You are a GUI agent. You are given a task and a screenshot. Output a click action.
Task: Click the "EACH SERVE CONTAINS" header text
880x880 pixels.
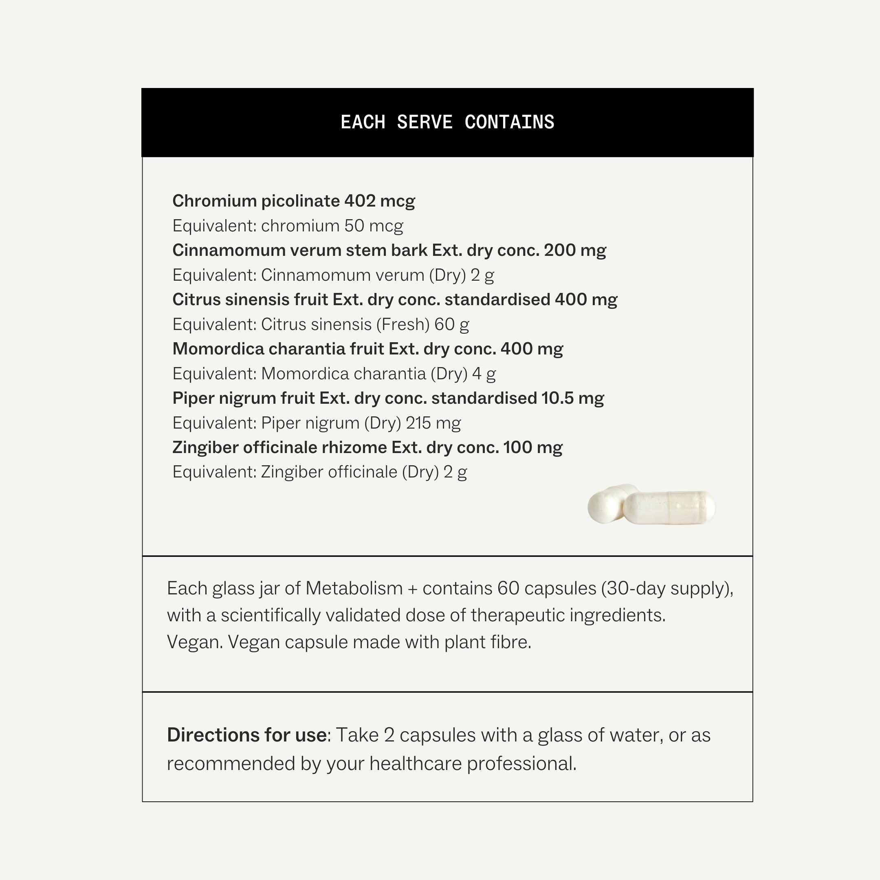[x=447, y=122]
